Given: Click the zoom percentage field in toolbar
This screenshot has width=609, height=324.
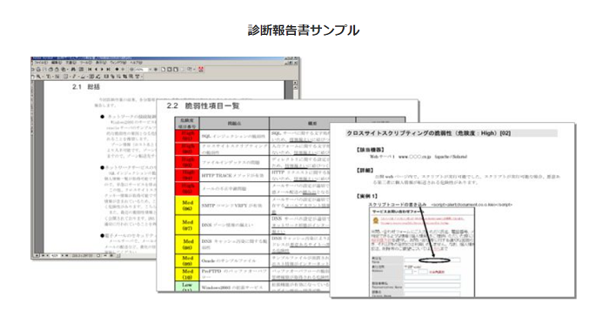Looking at the screenshot, I should coord(142,69).
